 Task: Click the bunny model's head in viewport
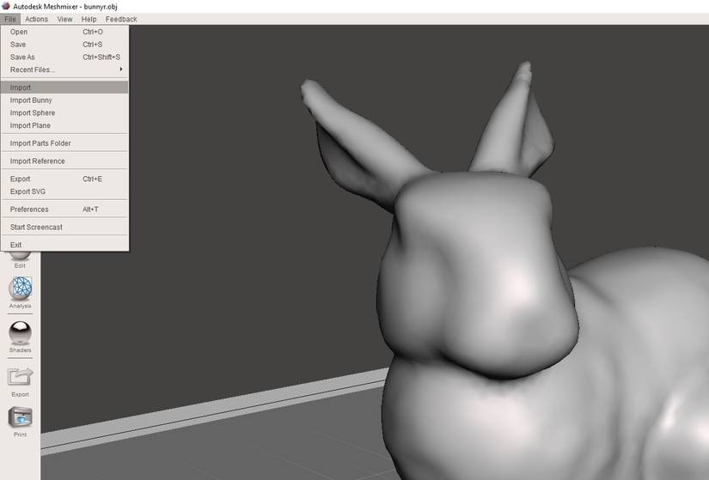point(474,271)
